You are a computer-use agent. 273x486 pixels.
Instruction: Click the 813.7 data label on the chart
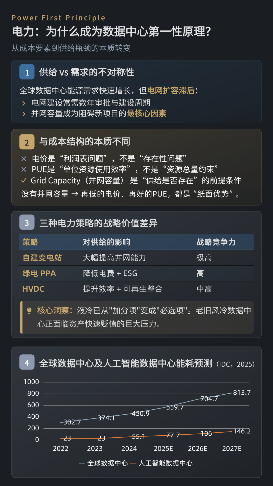click(x=242, y=393)
